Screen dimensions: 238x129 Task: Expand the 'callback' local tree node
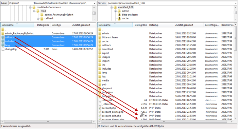tap(38, 18)
